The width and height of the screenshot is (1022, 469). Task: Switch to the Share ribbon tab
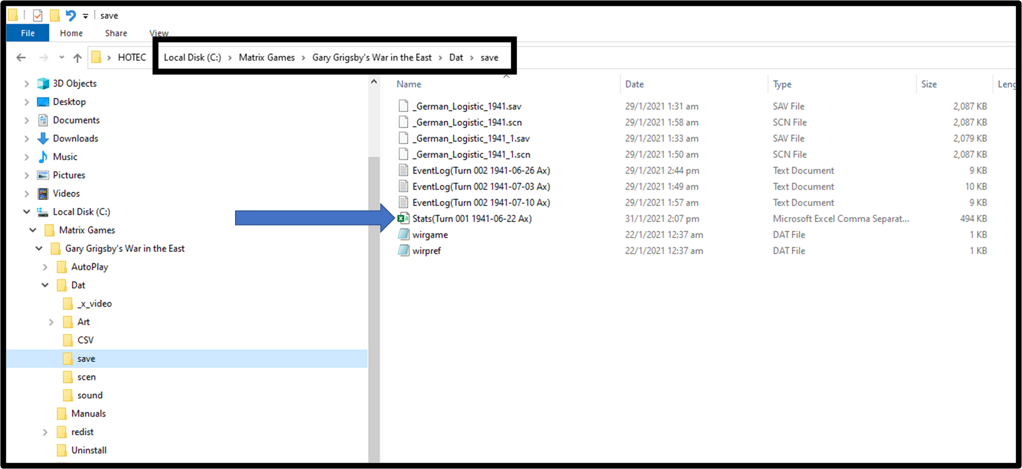[x=116, y=33]
